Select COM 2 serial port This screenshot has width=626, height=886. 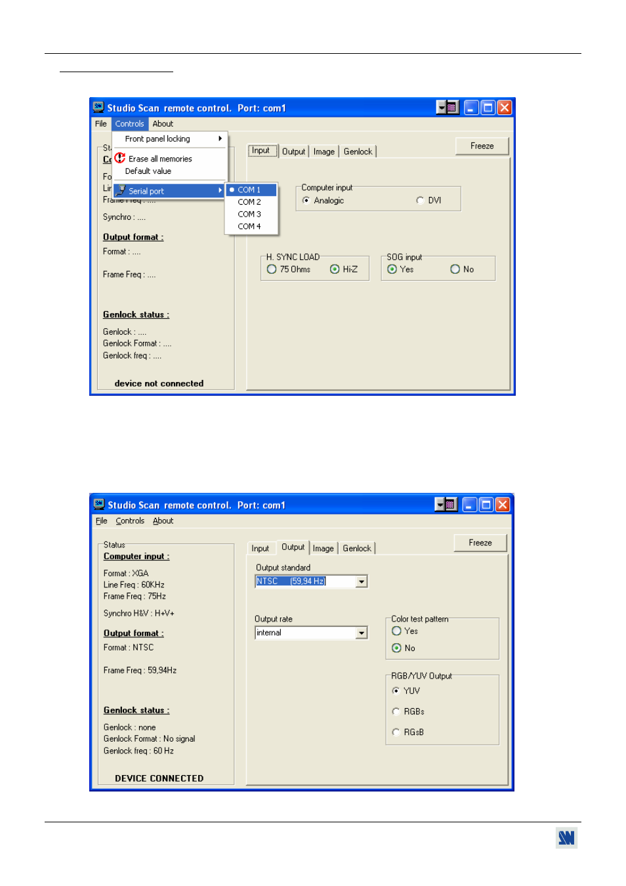click(252, 202)
